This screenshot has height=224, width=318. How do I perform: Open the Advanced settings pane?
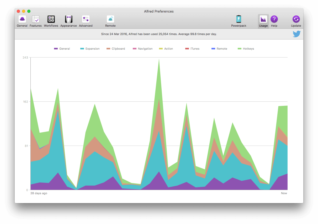click(86, 20)
